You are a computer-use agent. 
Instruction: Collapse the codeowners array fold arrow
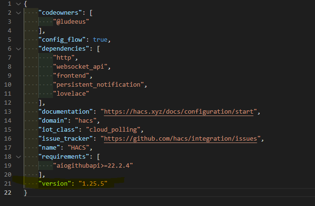[x=18, y=13]
